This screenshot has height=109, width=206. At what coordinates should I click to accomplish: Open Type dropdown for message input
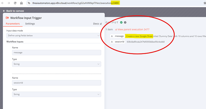click(x=57, y=64)
